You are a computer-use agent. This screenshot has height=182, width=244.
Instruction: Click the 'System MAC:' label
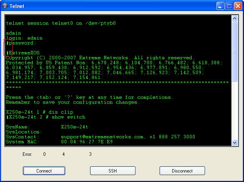pos(23,142)
